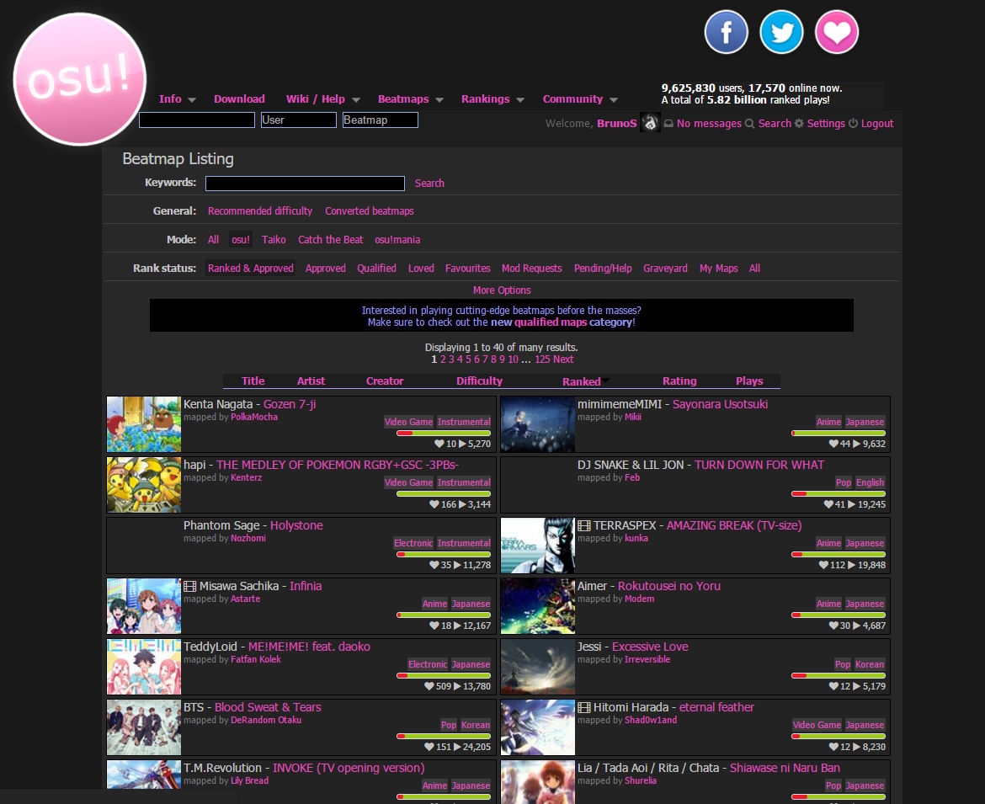Select the osu!mania mode filter
This screenshot has height=804, width=985.
[397, 239]
